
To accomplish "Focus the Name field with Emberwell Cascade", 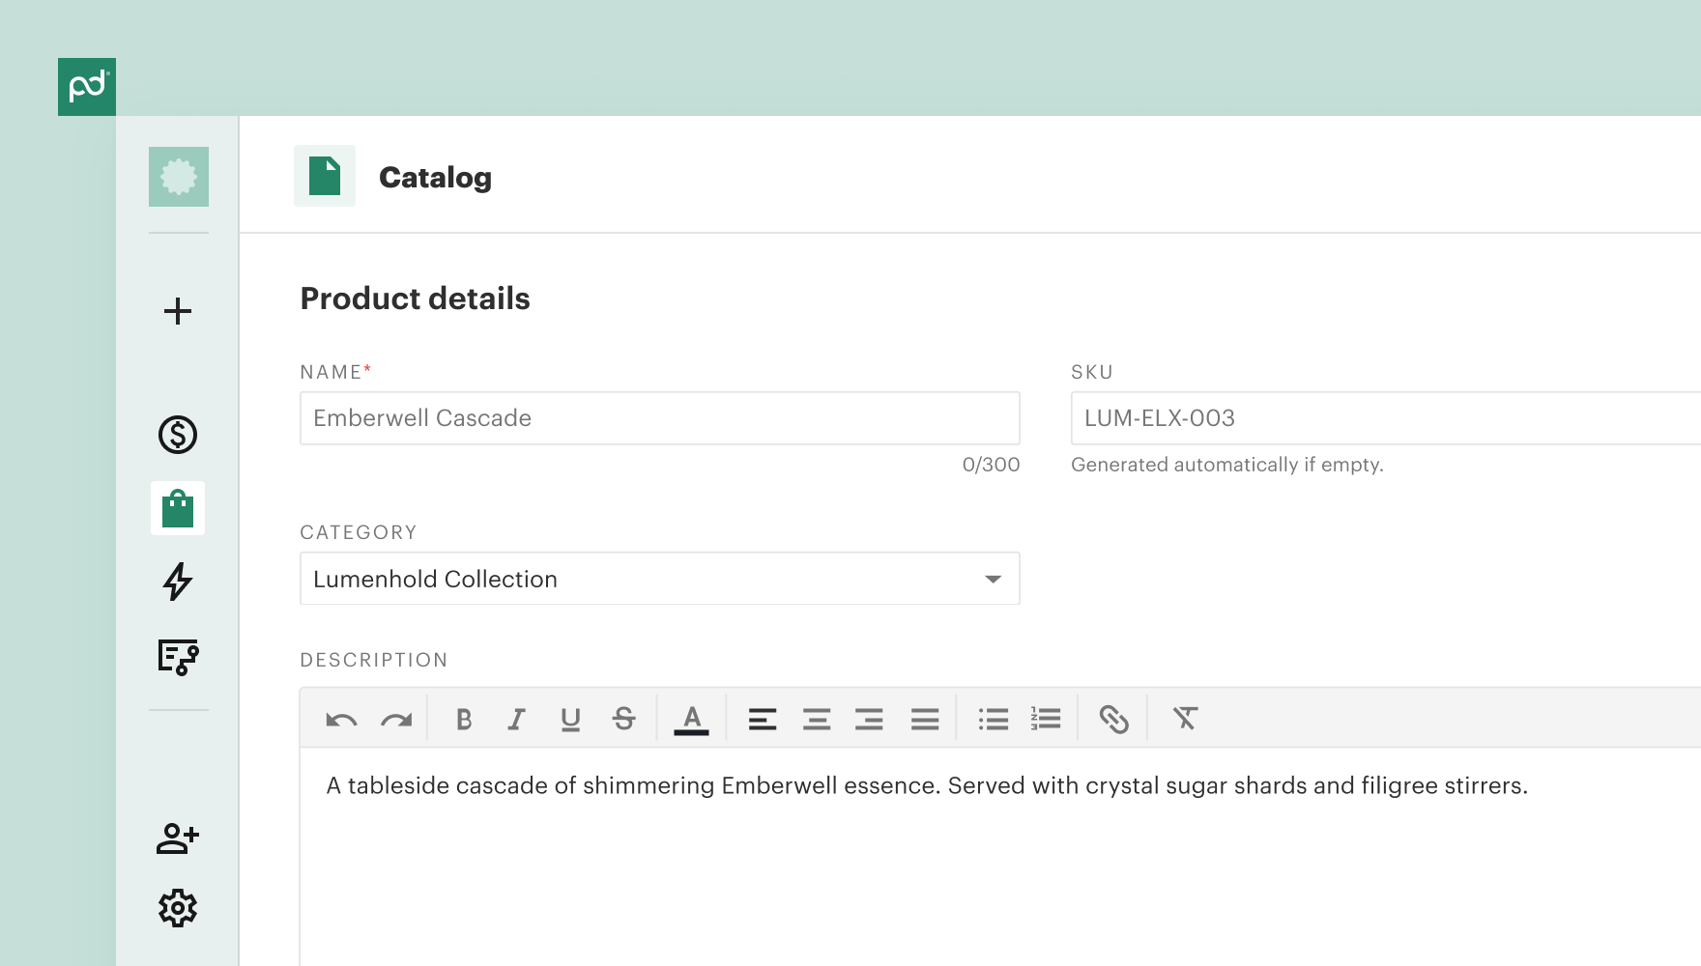I will tap(660, 418).
